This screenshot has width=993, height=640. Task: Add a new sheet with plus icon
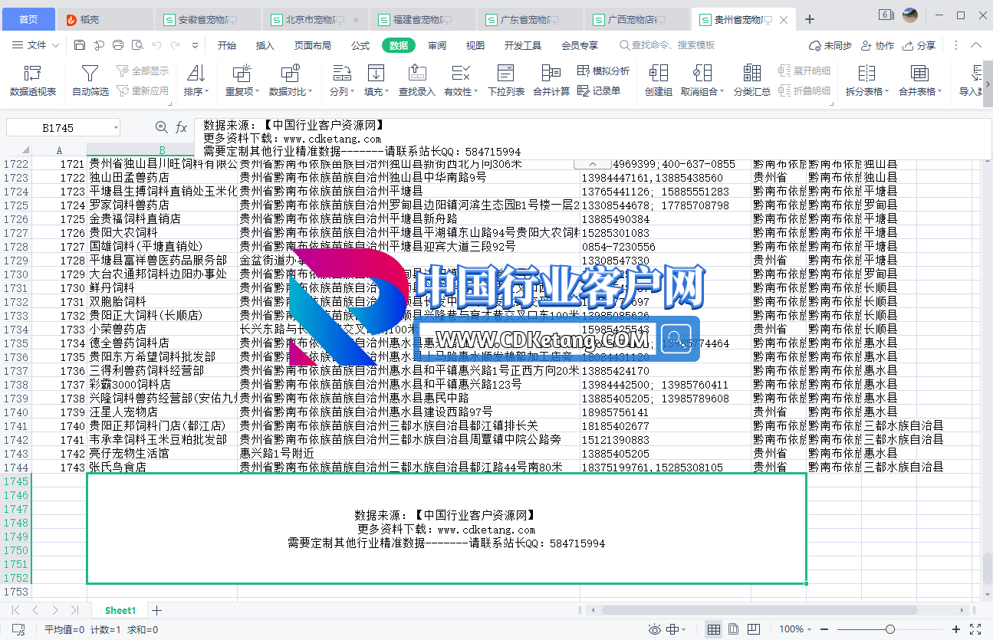157,610
